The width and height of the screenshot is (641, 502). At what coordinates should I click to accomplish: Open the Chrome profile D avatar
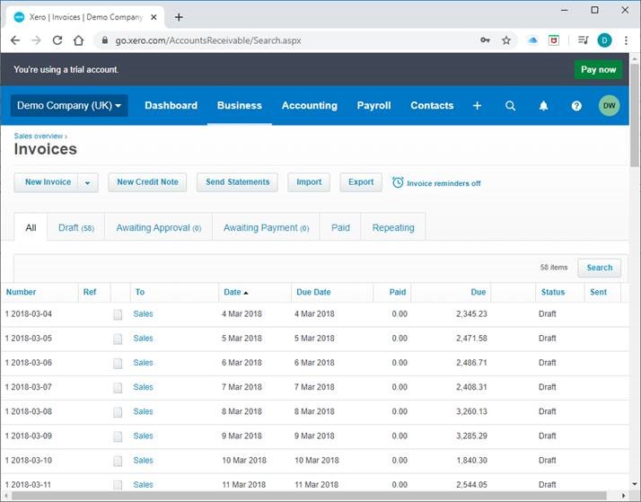click(604, 40)
